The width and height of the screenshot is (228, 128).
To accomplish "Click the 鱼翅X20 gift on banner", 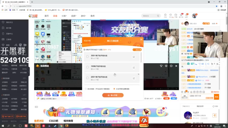I will click(105, 113).
